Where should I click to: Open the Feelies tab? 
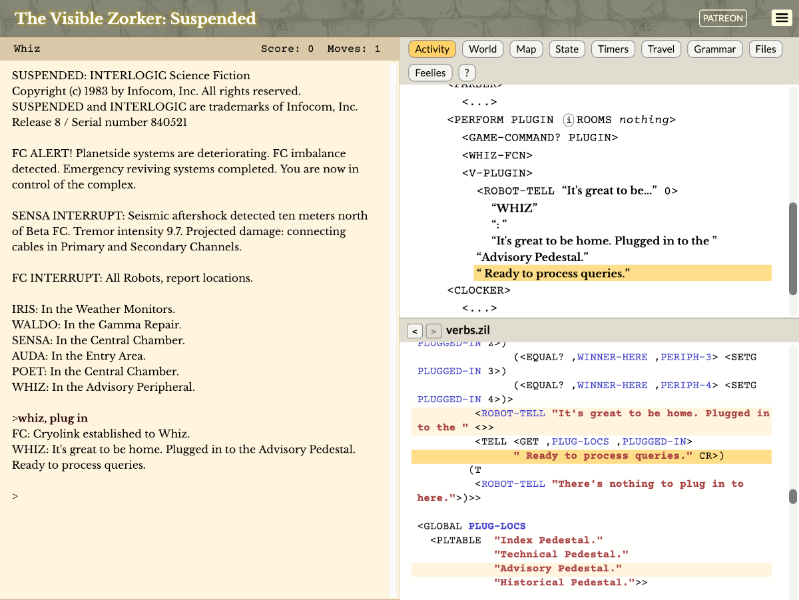pyautogui.click(x=430, y=73)
